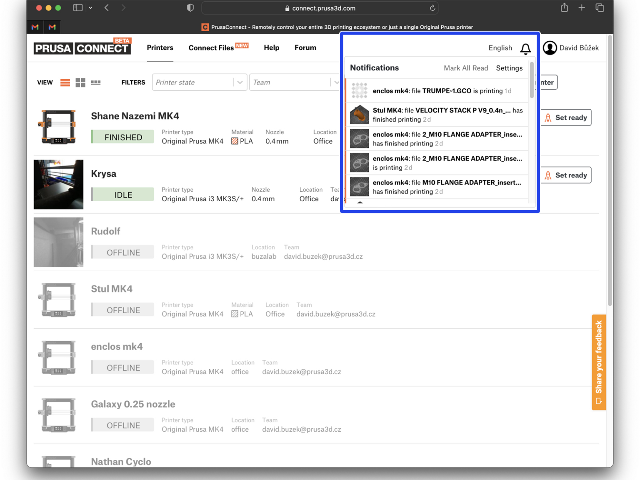
Task: Switch to list view icon
Action: [x=65, y=82]
